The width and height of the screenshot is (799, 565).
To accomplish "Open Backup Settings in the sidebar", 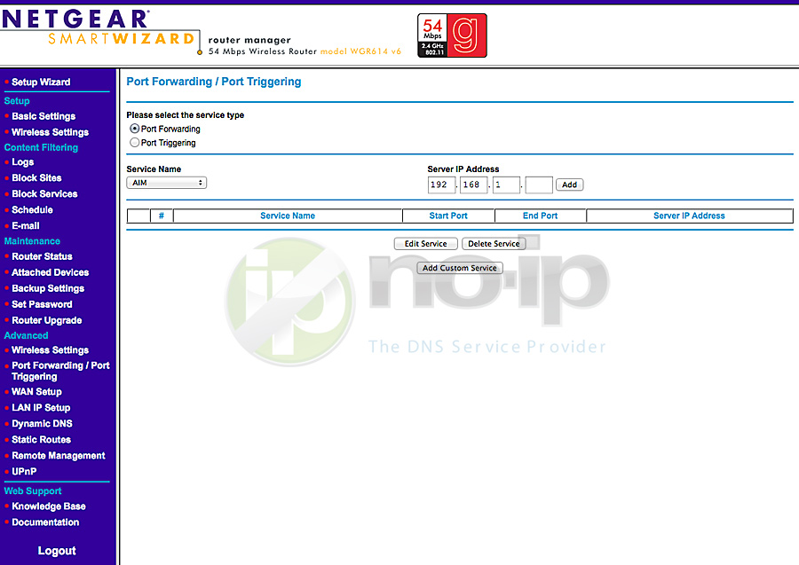I will tap(48, 288).
